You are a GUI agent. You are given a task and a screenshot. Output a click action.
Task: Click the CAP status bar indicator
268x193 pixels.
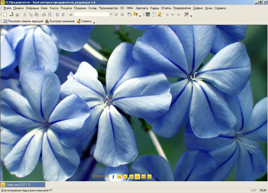pos(254,190)
